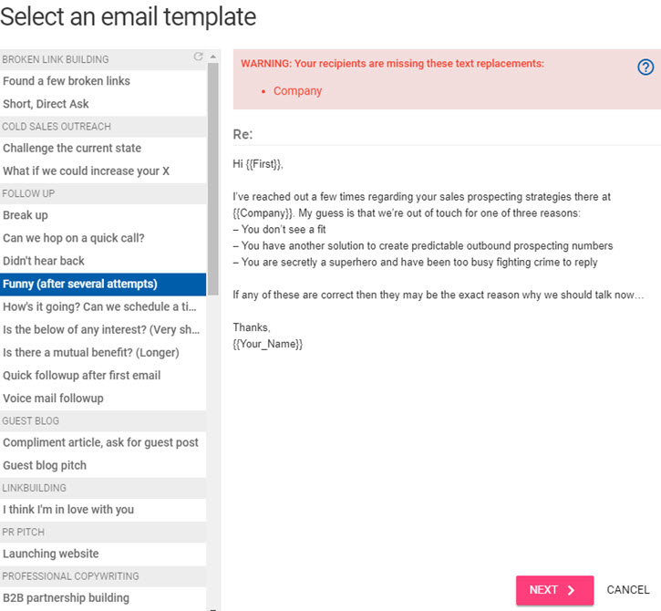Choose the Guest blog pitch template

pyautogui.click(x=103, y=465)
